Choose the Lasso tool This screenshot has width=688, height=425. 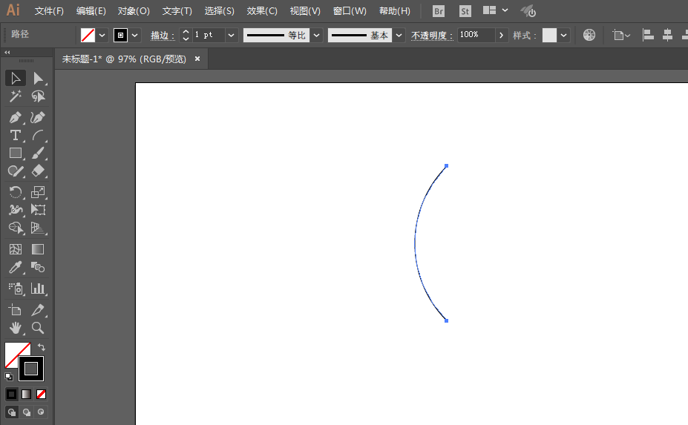38,96
